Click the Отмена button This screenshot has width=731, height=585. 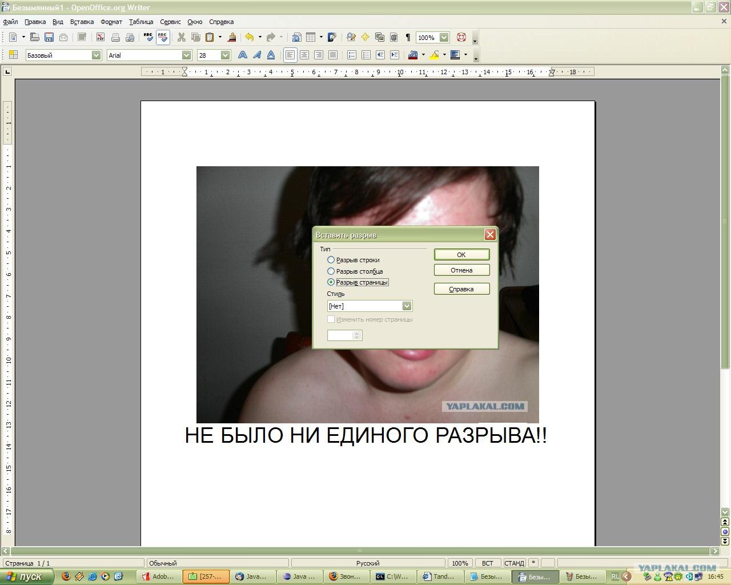tap(461, 270)
